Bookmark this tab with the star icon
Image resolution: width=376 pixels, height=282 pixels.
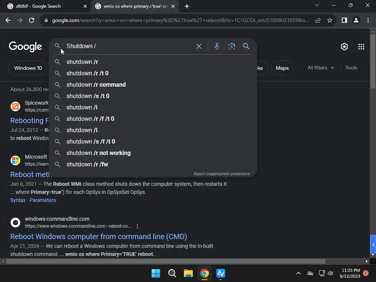pyautogui.click(x=330, y=21)
